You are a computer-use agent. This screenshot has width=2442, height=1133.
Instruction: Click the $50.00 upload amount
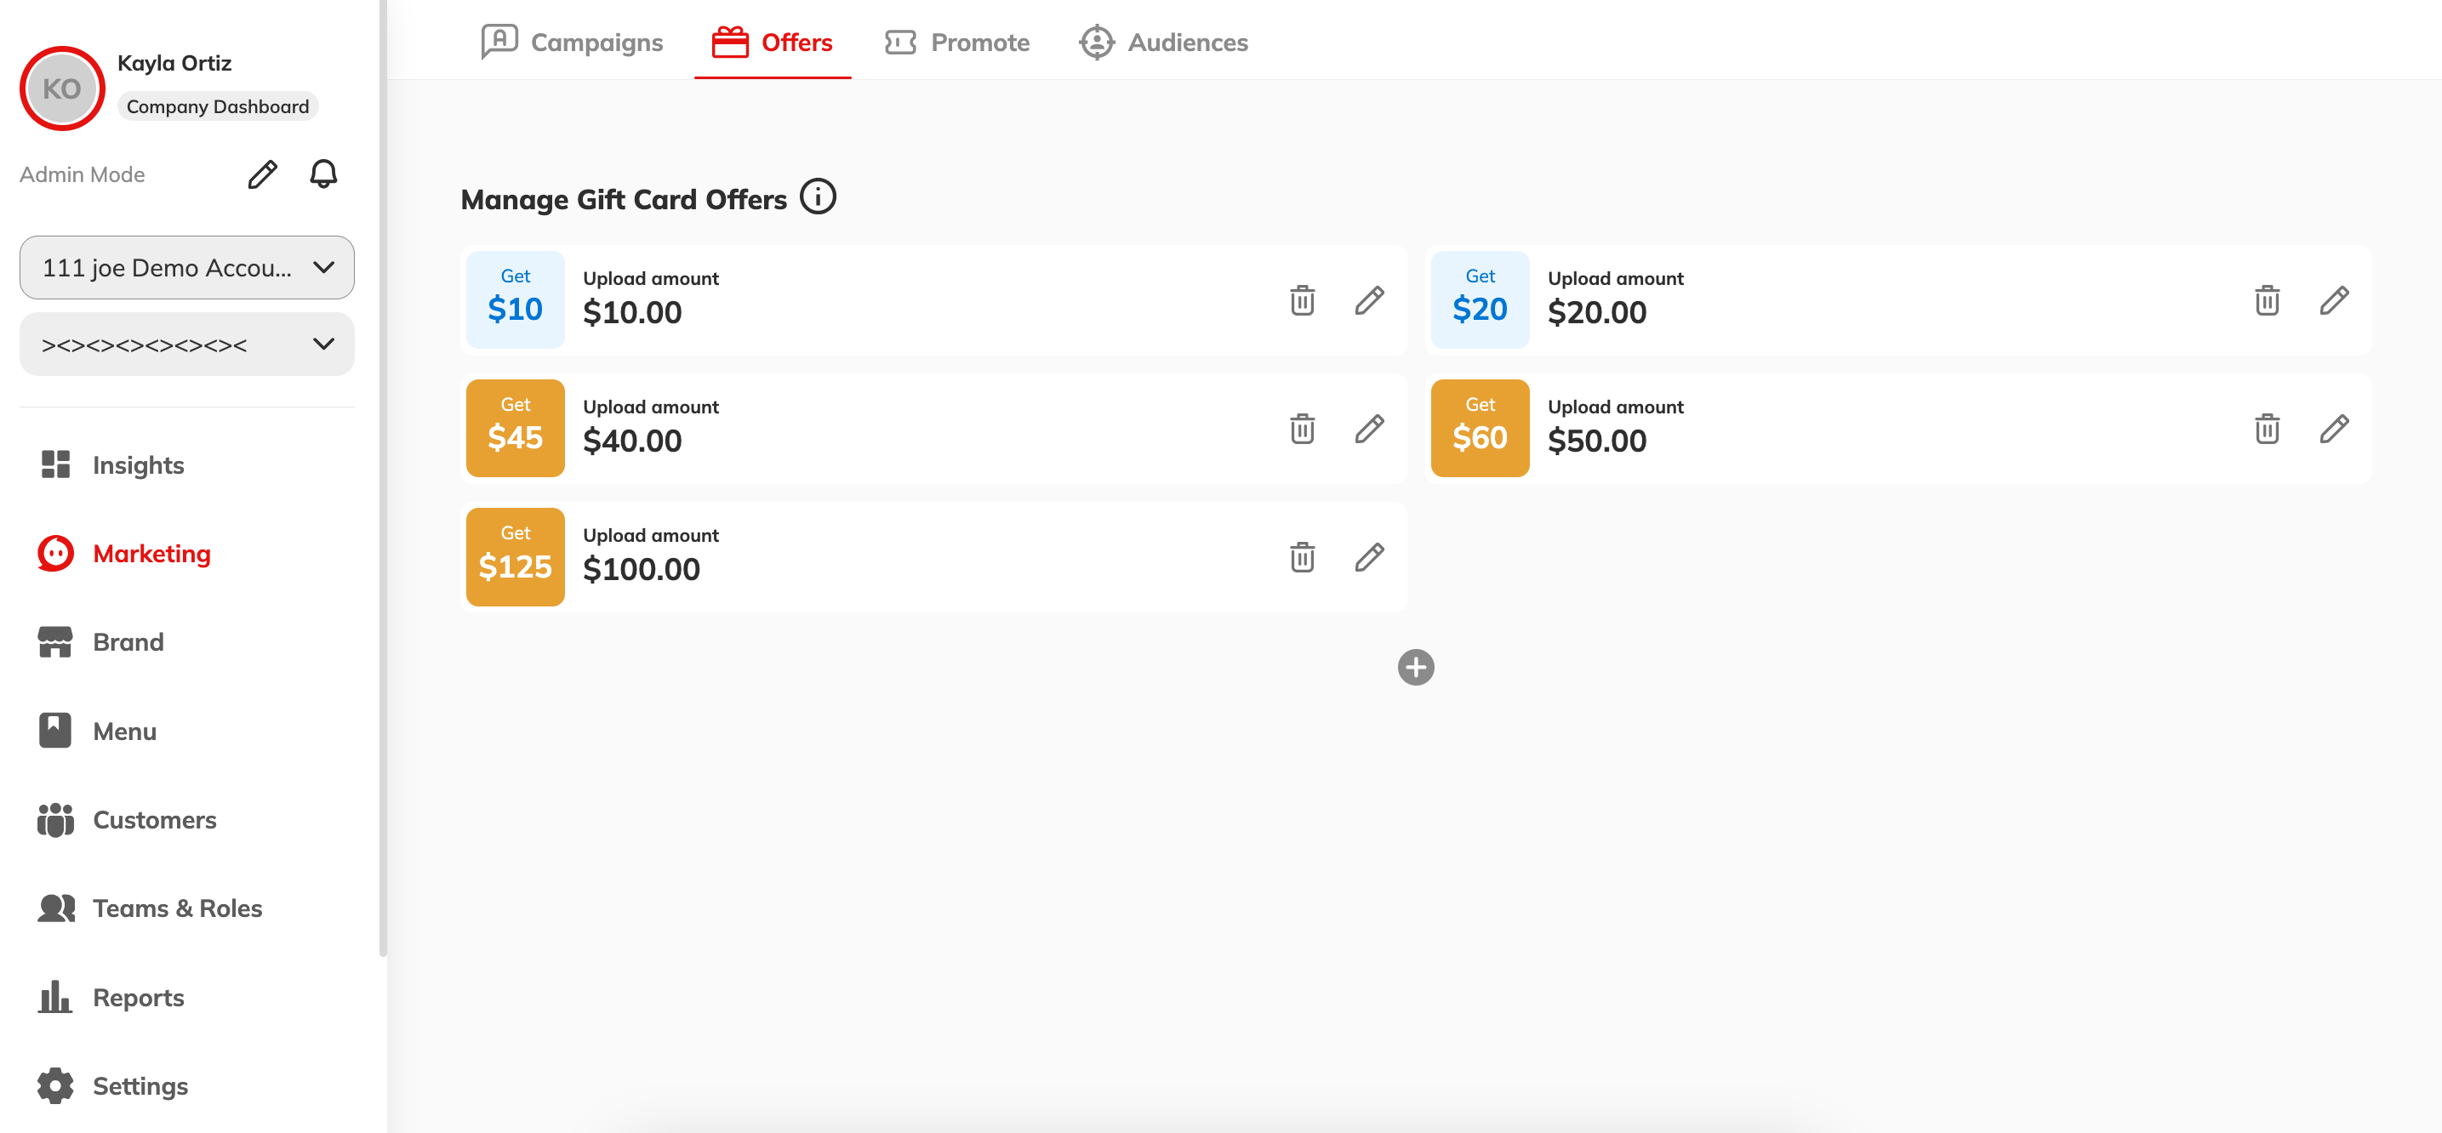tap(1597, 441)
